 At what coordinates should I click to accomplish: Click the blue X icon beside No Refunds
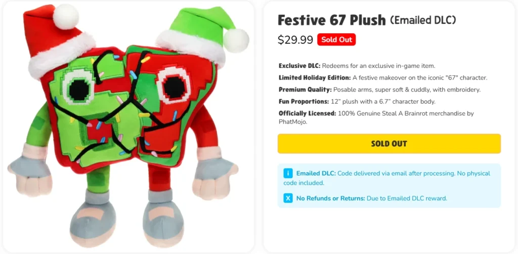click(288, 198)
